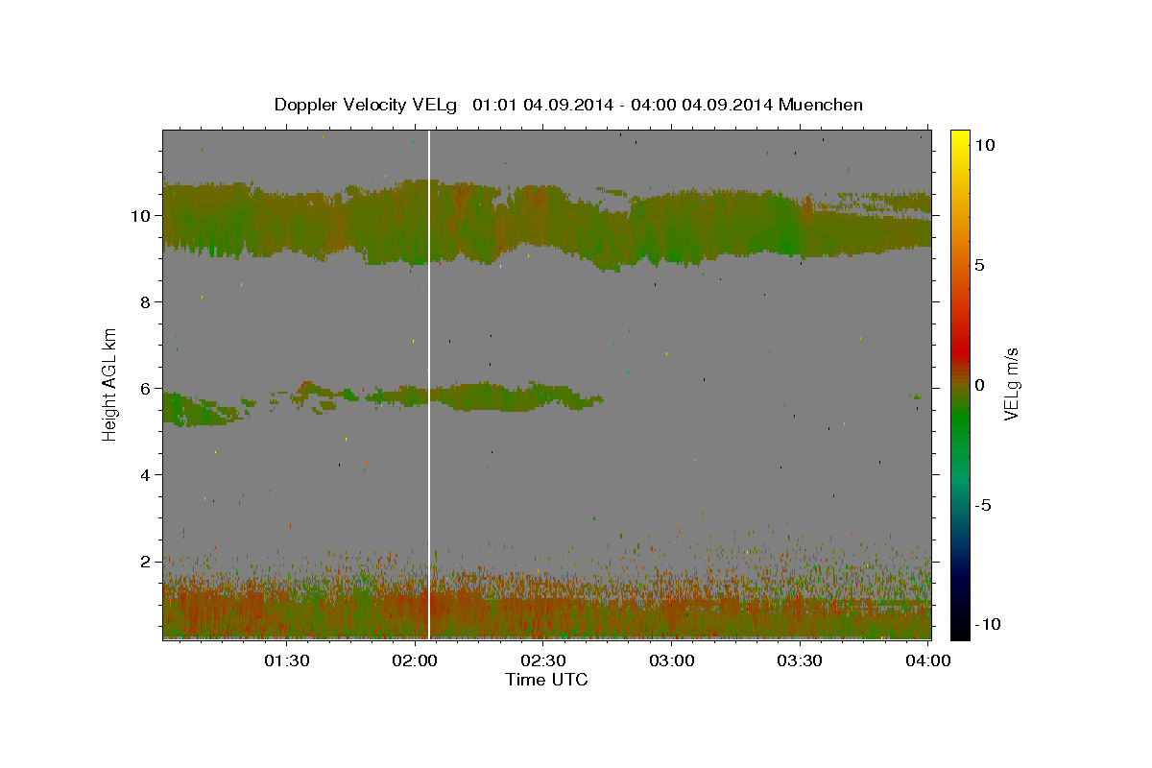Screen dimensions: 1152x768
Task: Click the 01:30 time tick label
Action: pos(286,660)
